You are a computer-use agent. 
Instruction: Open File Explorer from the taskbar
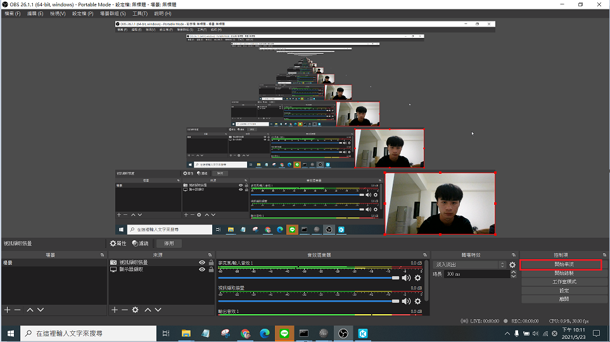(x=186, y=333)
